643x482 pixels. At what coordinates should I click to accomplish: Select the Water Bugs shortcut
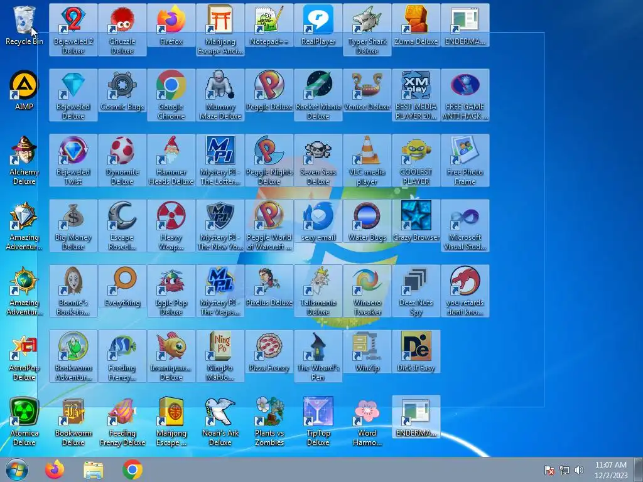pyautogui.click(x=367, y=221)
